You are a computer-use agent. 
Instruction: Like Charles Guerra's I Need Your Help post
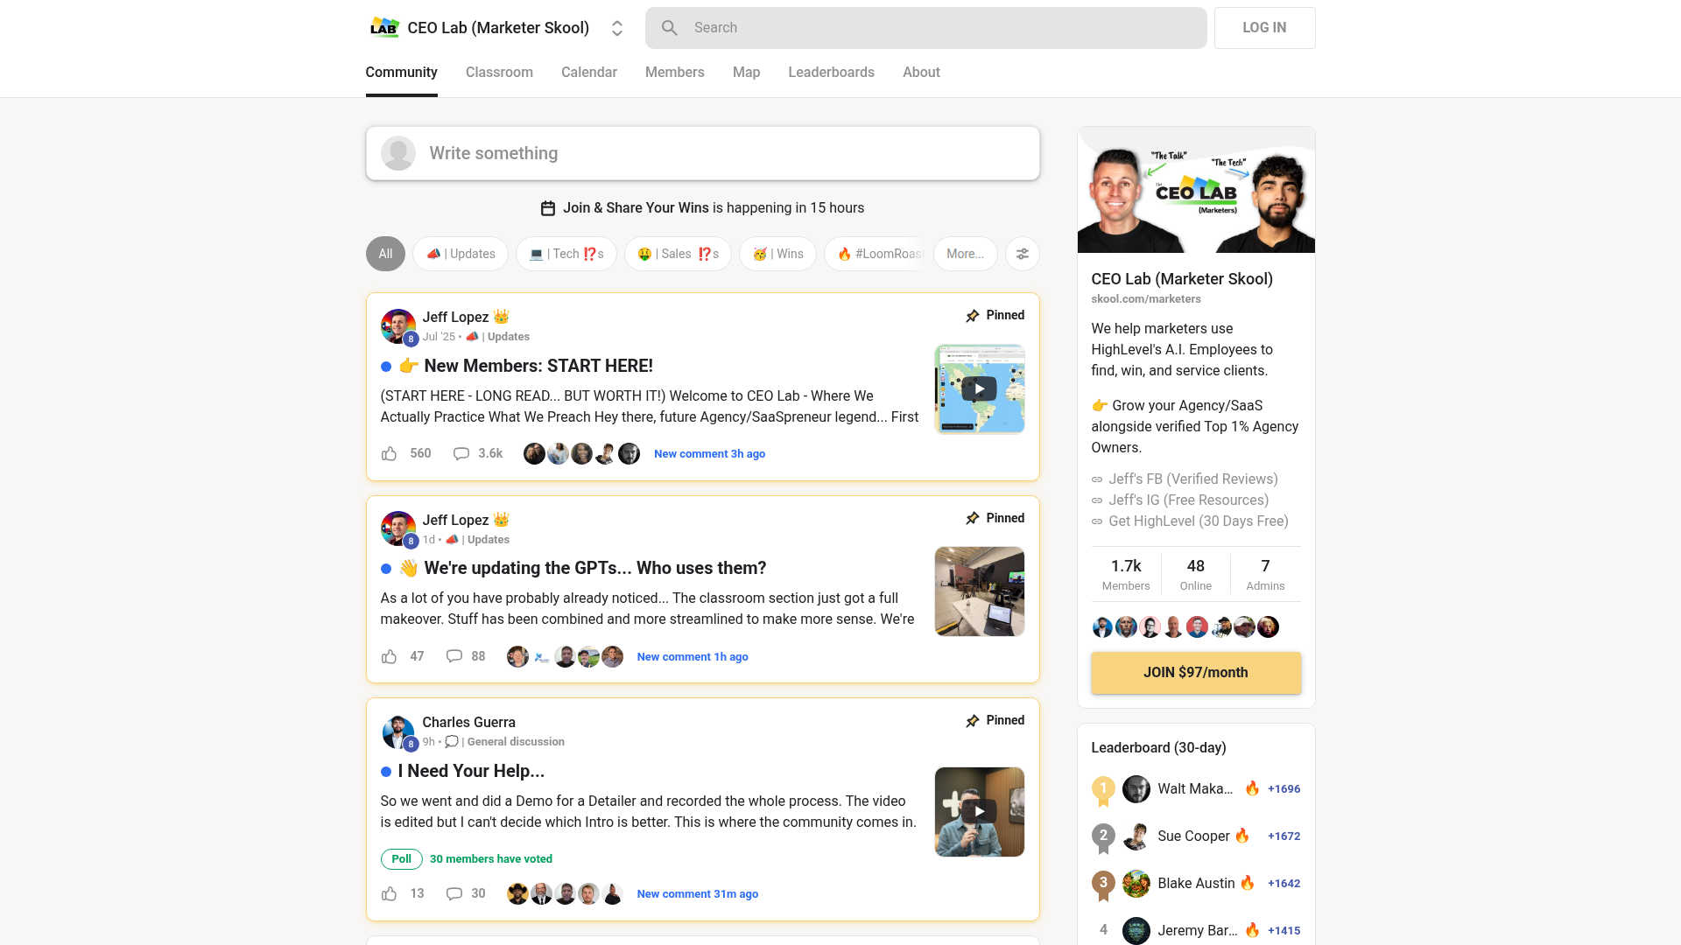click(390, 893)
